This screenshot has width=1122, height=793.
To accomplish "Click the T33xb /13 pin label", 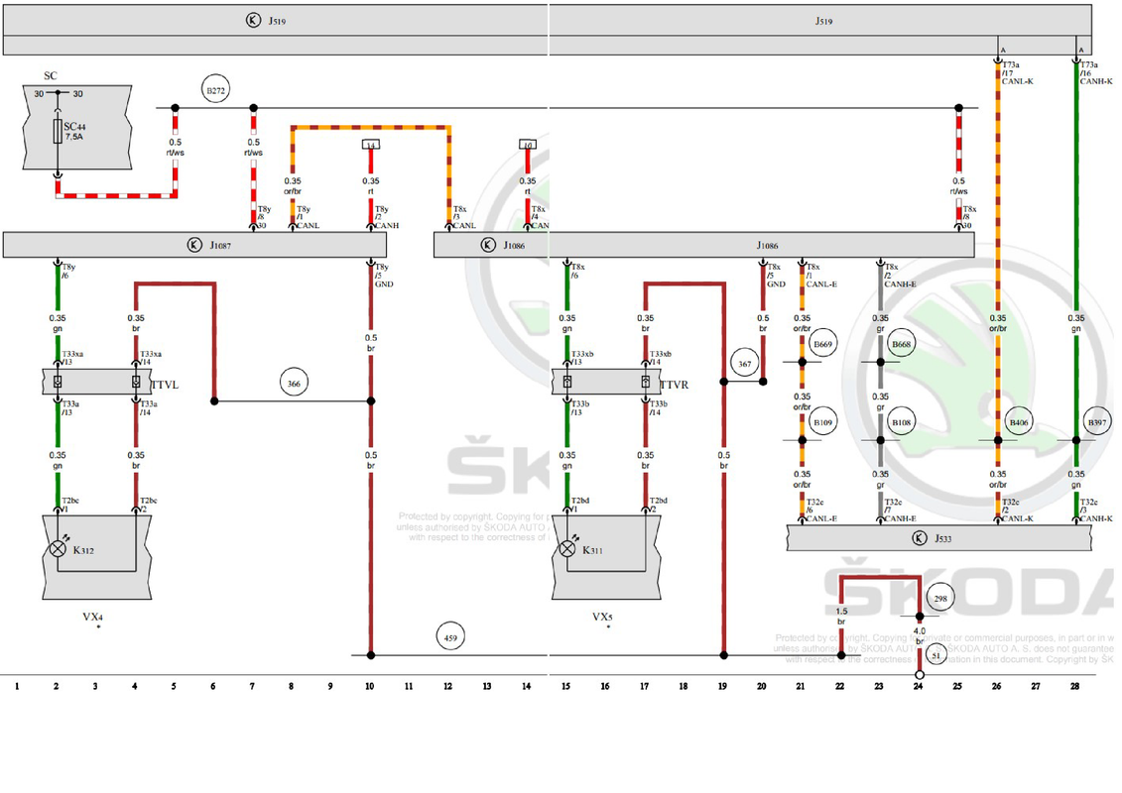I will click(x=581, y=358).
